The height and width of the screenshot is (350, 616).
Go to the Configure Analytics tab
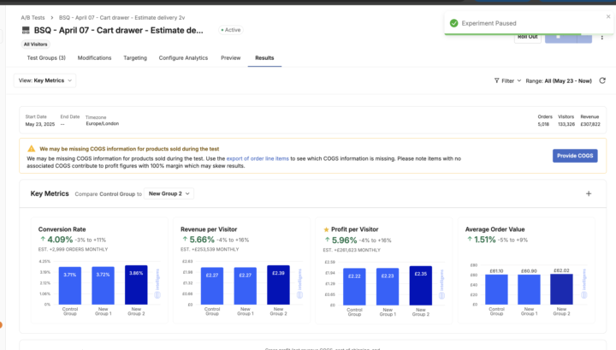[x=183, y=57]
